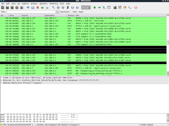Toggle packet list colorization
Screen dimensions: 169x126
pyautogui.click(x=83, y=7)
